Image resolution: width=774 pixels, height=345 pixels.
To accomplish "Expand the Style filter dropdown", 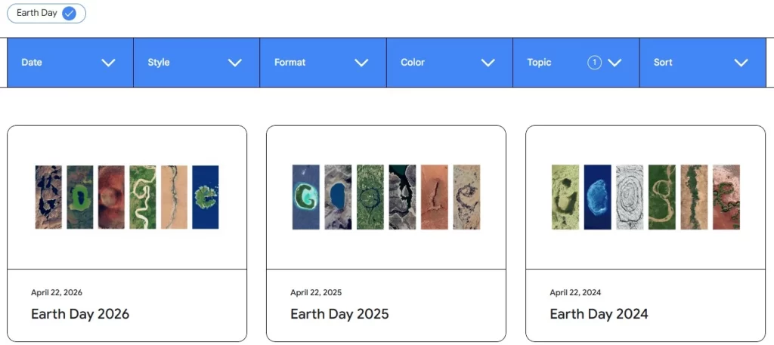I will (x=197, y=63).
